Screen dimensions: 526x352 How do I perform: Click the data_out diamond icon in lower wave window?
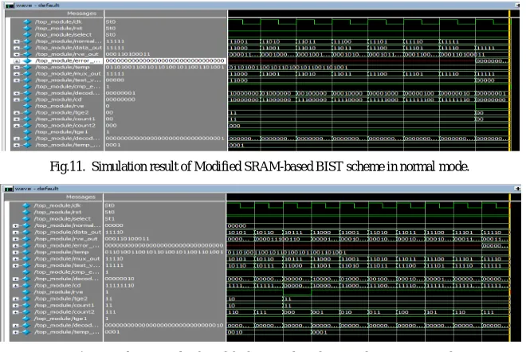pos(26,232)
